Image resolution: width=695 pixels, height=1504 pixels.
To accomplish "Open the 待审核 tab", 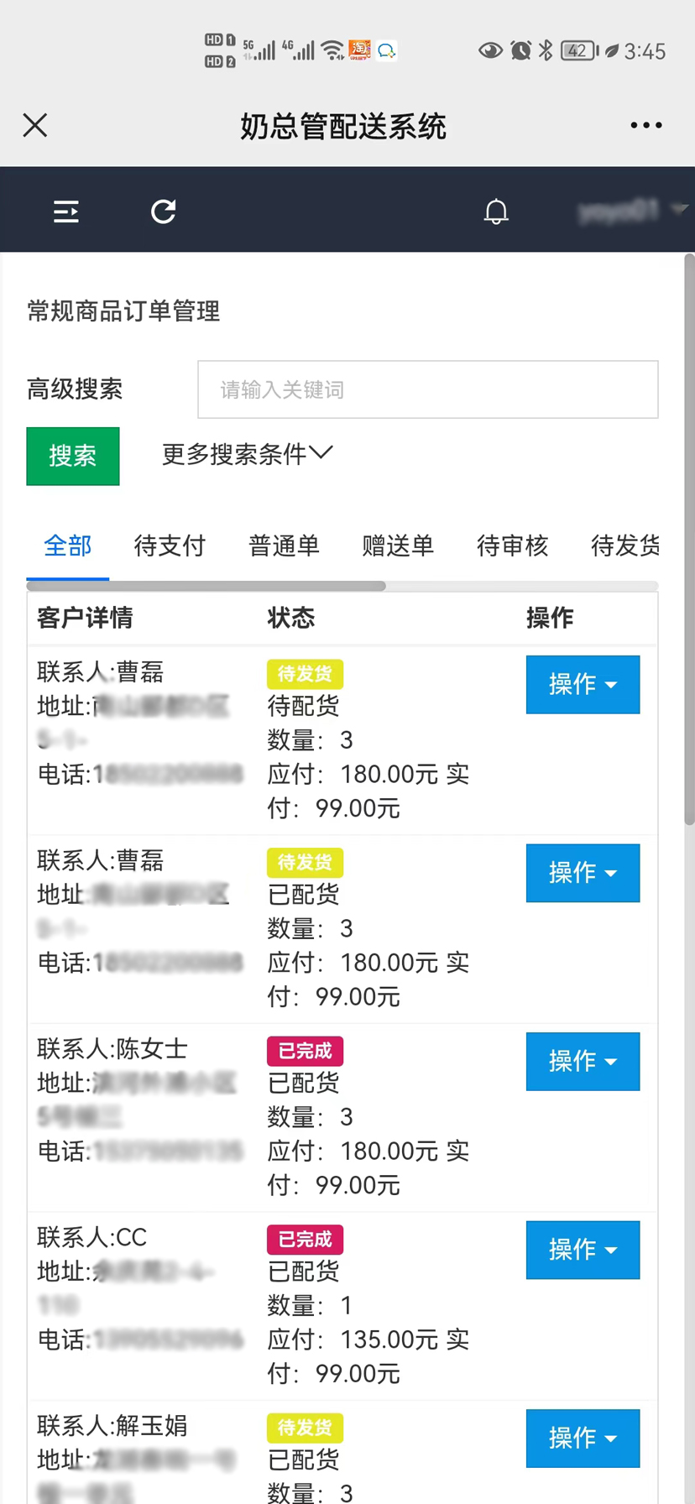I will (x=512, y=546).
